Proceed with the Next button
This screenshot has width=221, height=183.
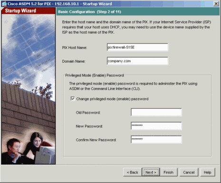click(x=151, y=172)
